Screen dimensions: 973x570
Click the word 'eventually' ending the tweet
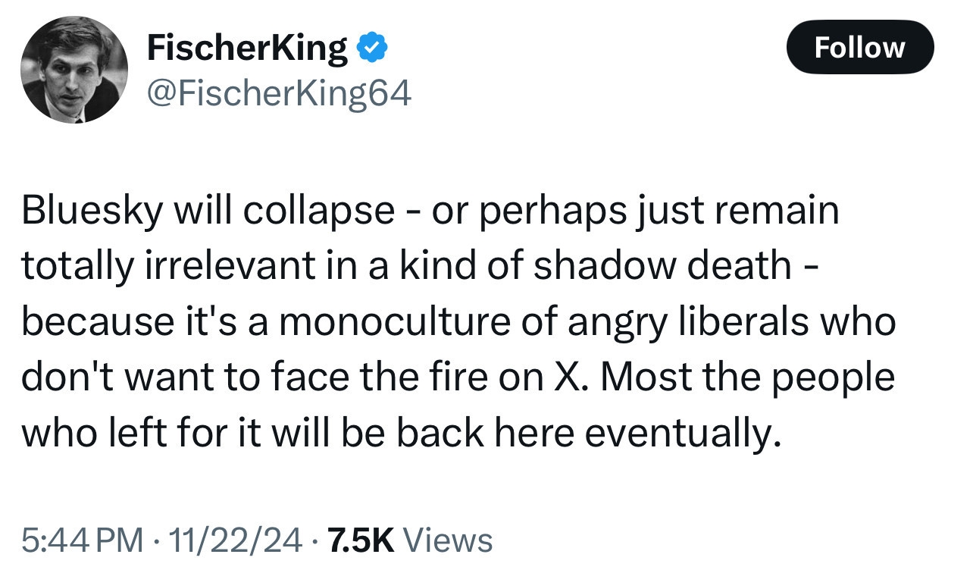click(x=685, y=432)
